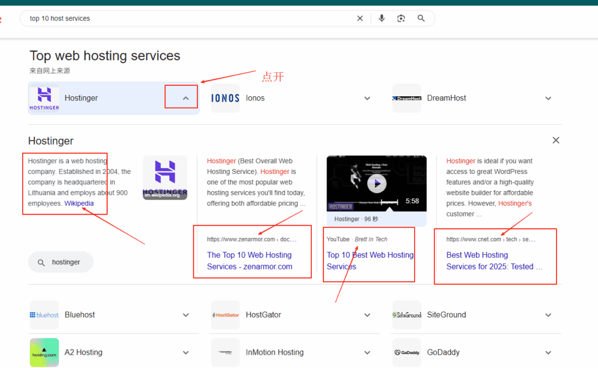Open zenarmor Top 10 Web Hosting link

point(249,261)
